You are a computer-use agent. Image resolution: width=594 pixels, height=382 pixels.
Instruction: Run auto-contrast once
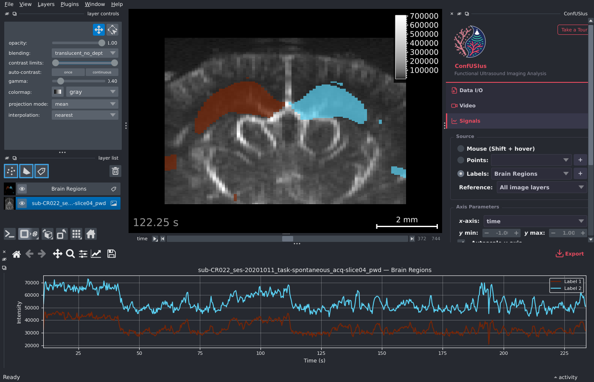(68, 72)
